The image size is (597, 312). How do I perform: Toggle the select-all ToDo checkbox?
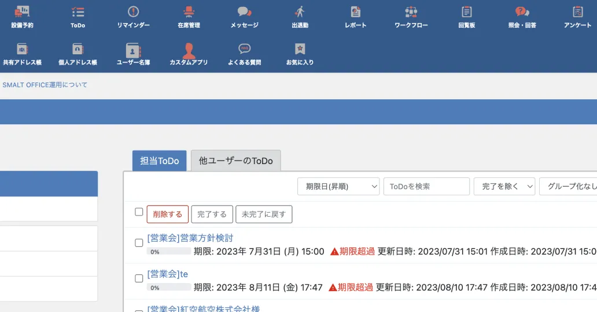click(x=139, y=212)
